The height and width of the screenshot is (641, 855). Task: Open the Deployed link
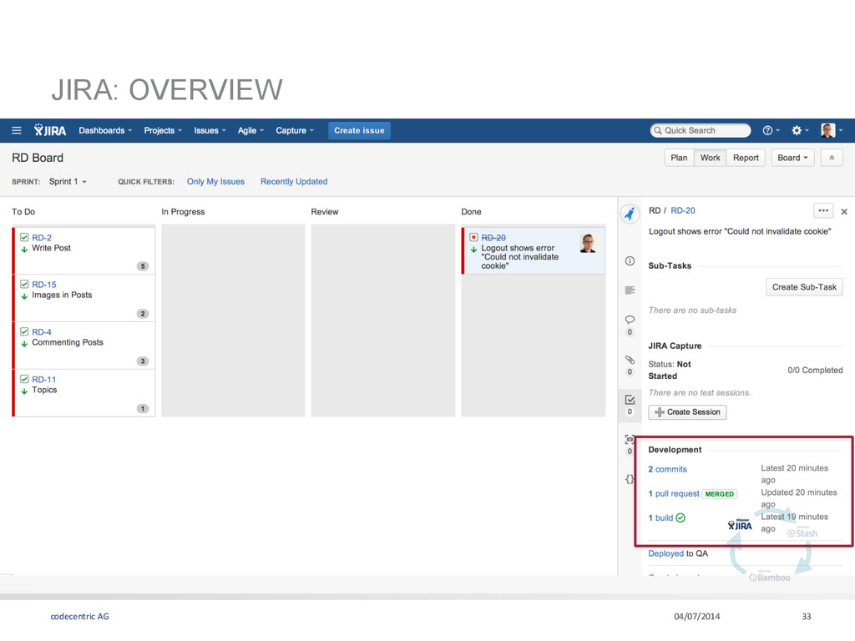tap(665, 554)
